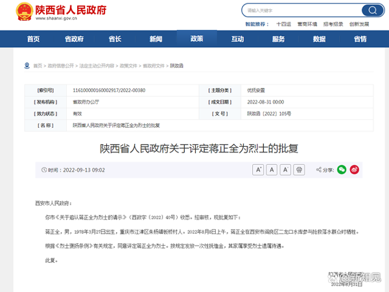Image resolution: width=389 pixels, height=292 pixels.
Task: Share article via Weibo icon
Action: (x=355, y=170)
